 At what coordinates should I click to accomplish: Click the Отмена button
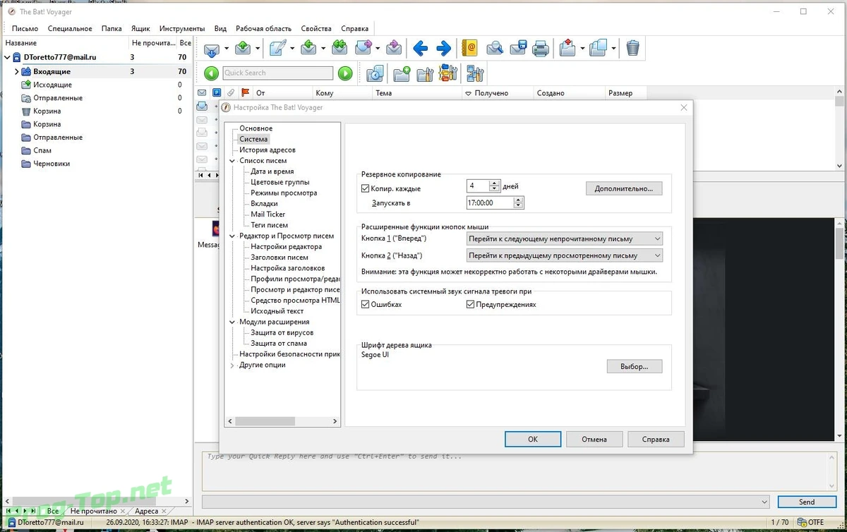pyautogui.click(x=594, y=439)
